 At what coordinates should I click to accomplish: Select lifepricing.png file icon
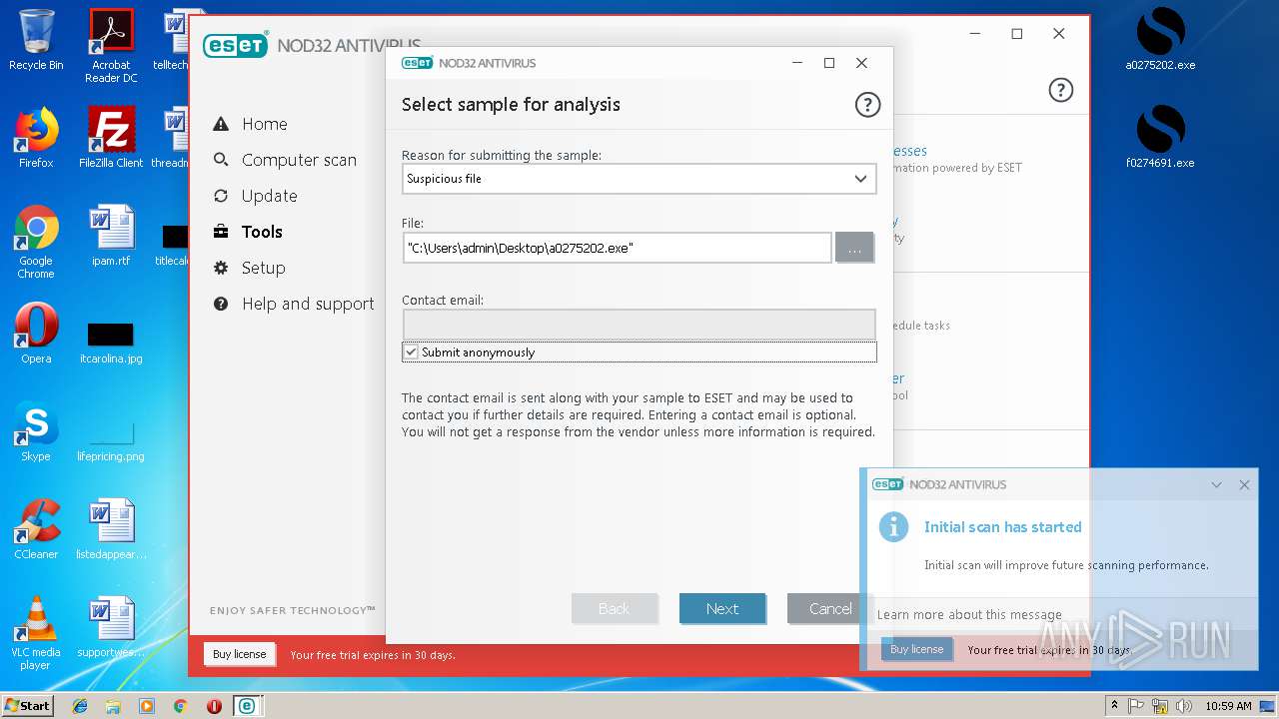(111, 440)
